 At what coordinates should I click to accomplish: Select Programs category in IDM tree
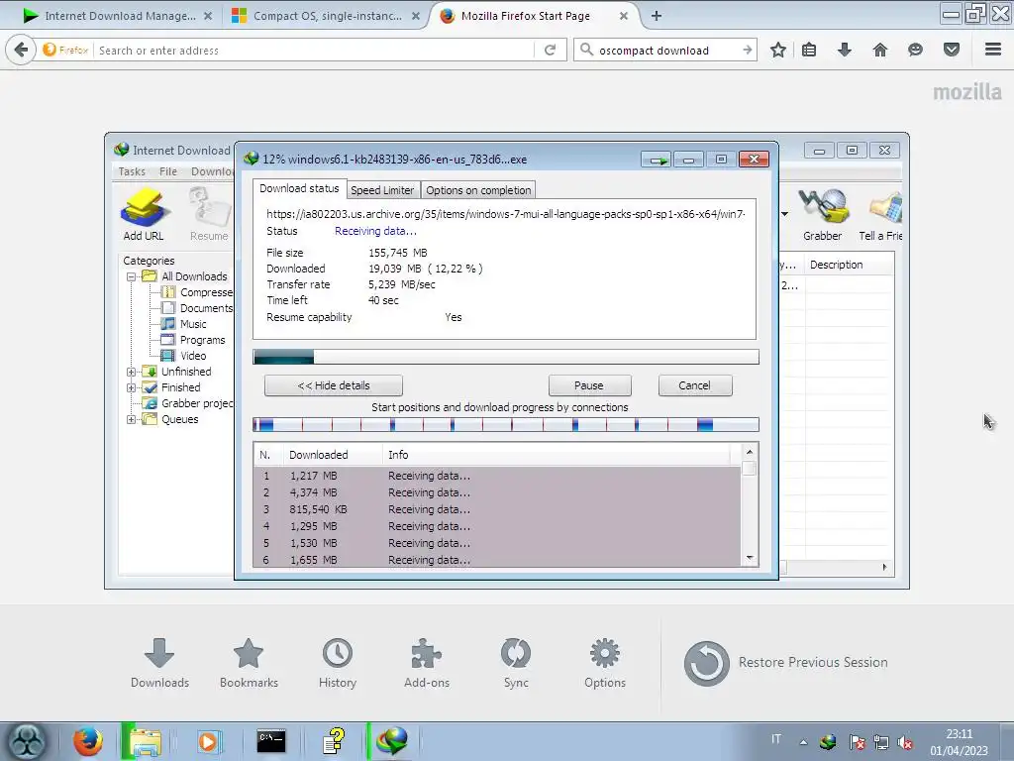tap(193, 341)
